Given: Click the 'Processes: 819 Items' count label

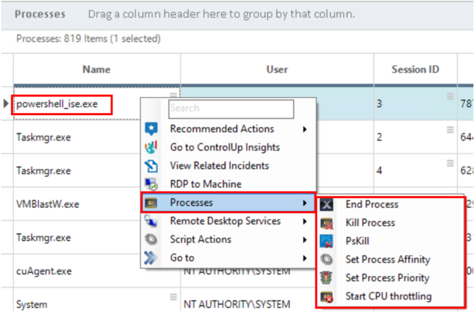Looking at the screenshot, I should pyautogui.click(x=88, y=39).
